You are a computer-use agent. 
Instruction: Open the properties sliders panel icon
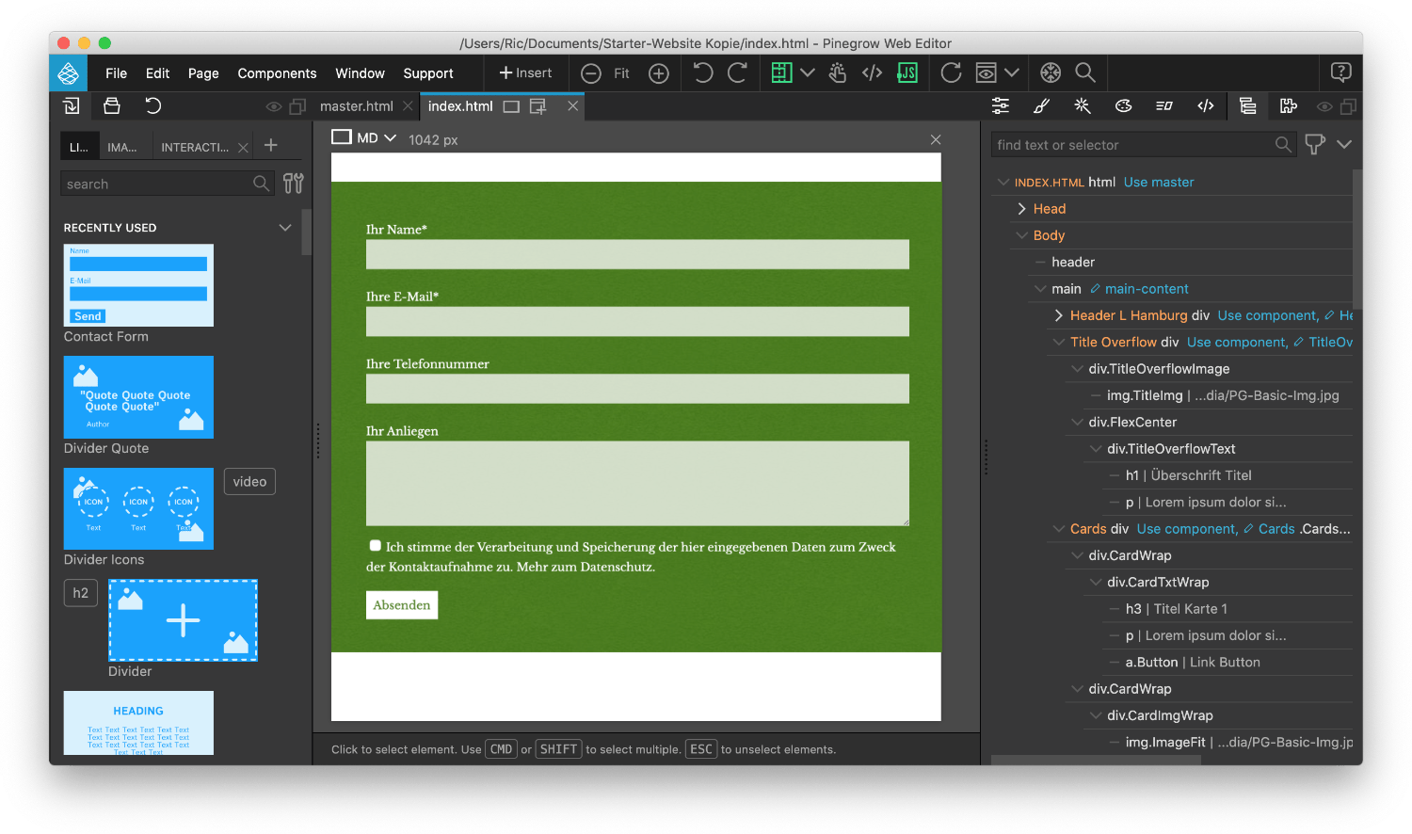coord(1001,106)
